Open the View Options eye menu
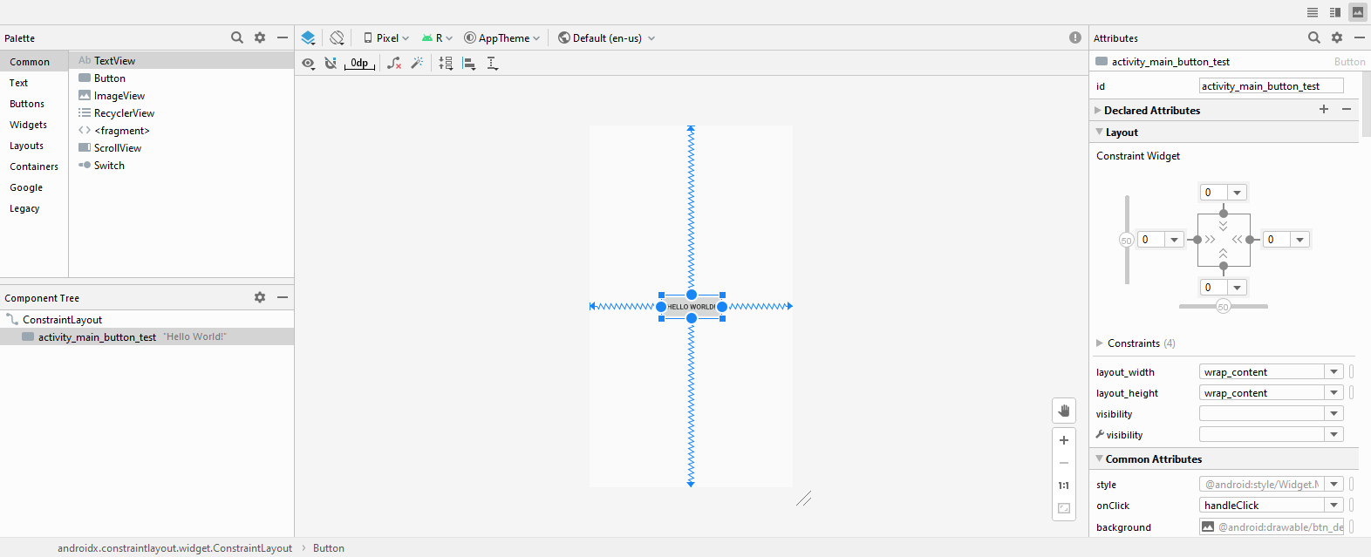The width and height of the screenshot is (1371, 557). pyautogui.click(x=308, y=63)
